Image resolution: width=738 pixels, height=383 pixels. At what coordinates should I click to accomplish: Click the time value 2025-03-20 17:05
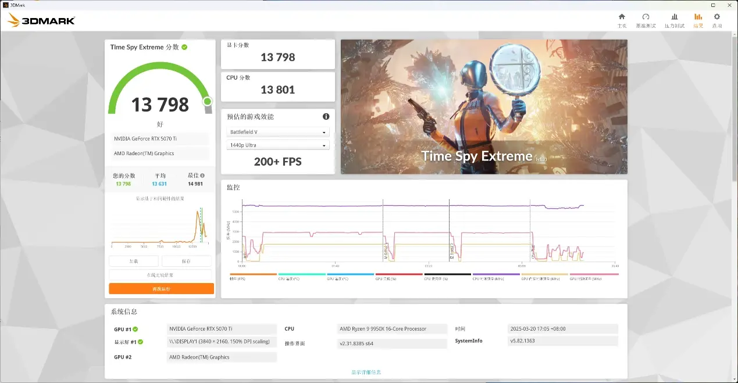point(563,329)
